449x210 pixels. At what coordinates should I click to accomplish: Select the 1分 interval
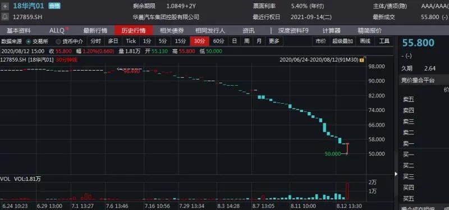click(x=147, y=41)
